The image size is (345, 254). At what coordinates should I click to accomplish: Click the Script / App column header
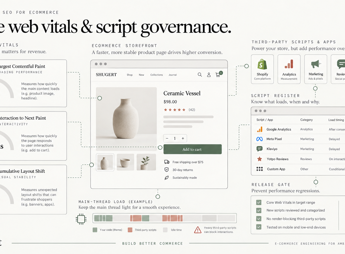click(x=265, y=120)
